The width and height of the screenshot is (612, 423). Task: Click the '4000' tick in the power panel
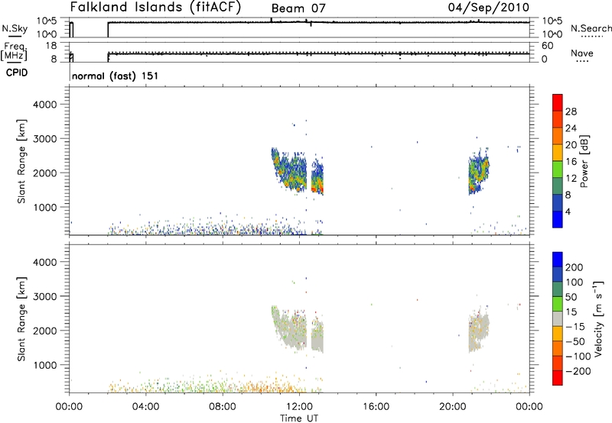[x=45, y=105]
